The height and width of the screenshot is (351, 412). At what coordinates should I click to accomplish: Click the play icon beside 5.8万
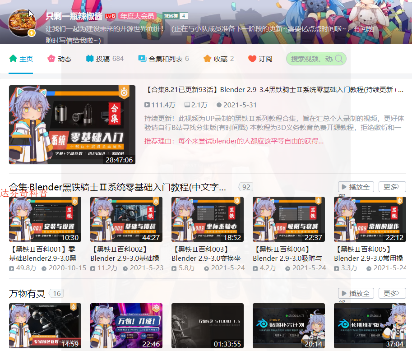tap(174, 268)
